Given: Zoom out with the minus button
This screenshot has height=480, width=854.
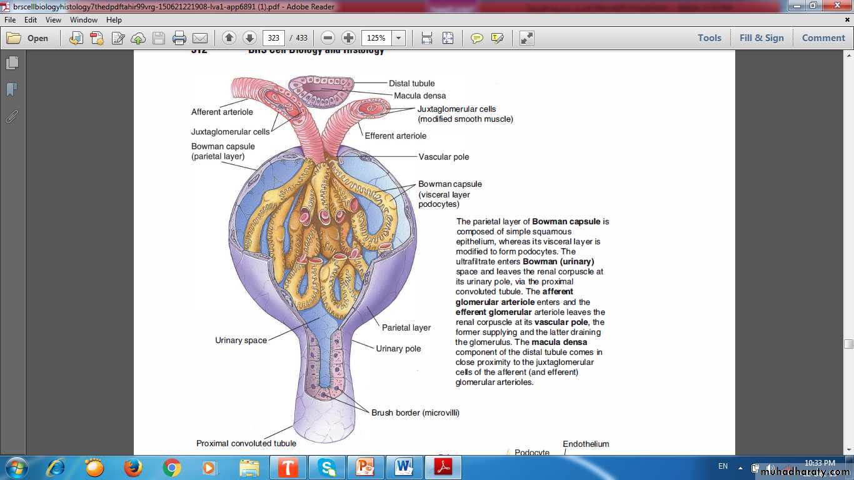Looking at the screenshot, I should pyautogui.click(x=328, y=38).
